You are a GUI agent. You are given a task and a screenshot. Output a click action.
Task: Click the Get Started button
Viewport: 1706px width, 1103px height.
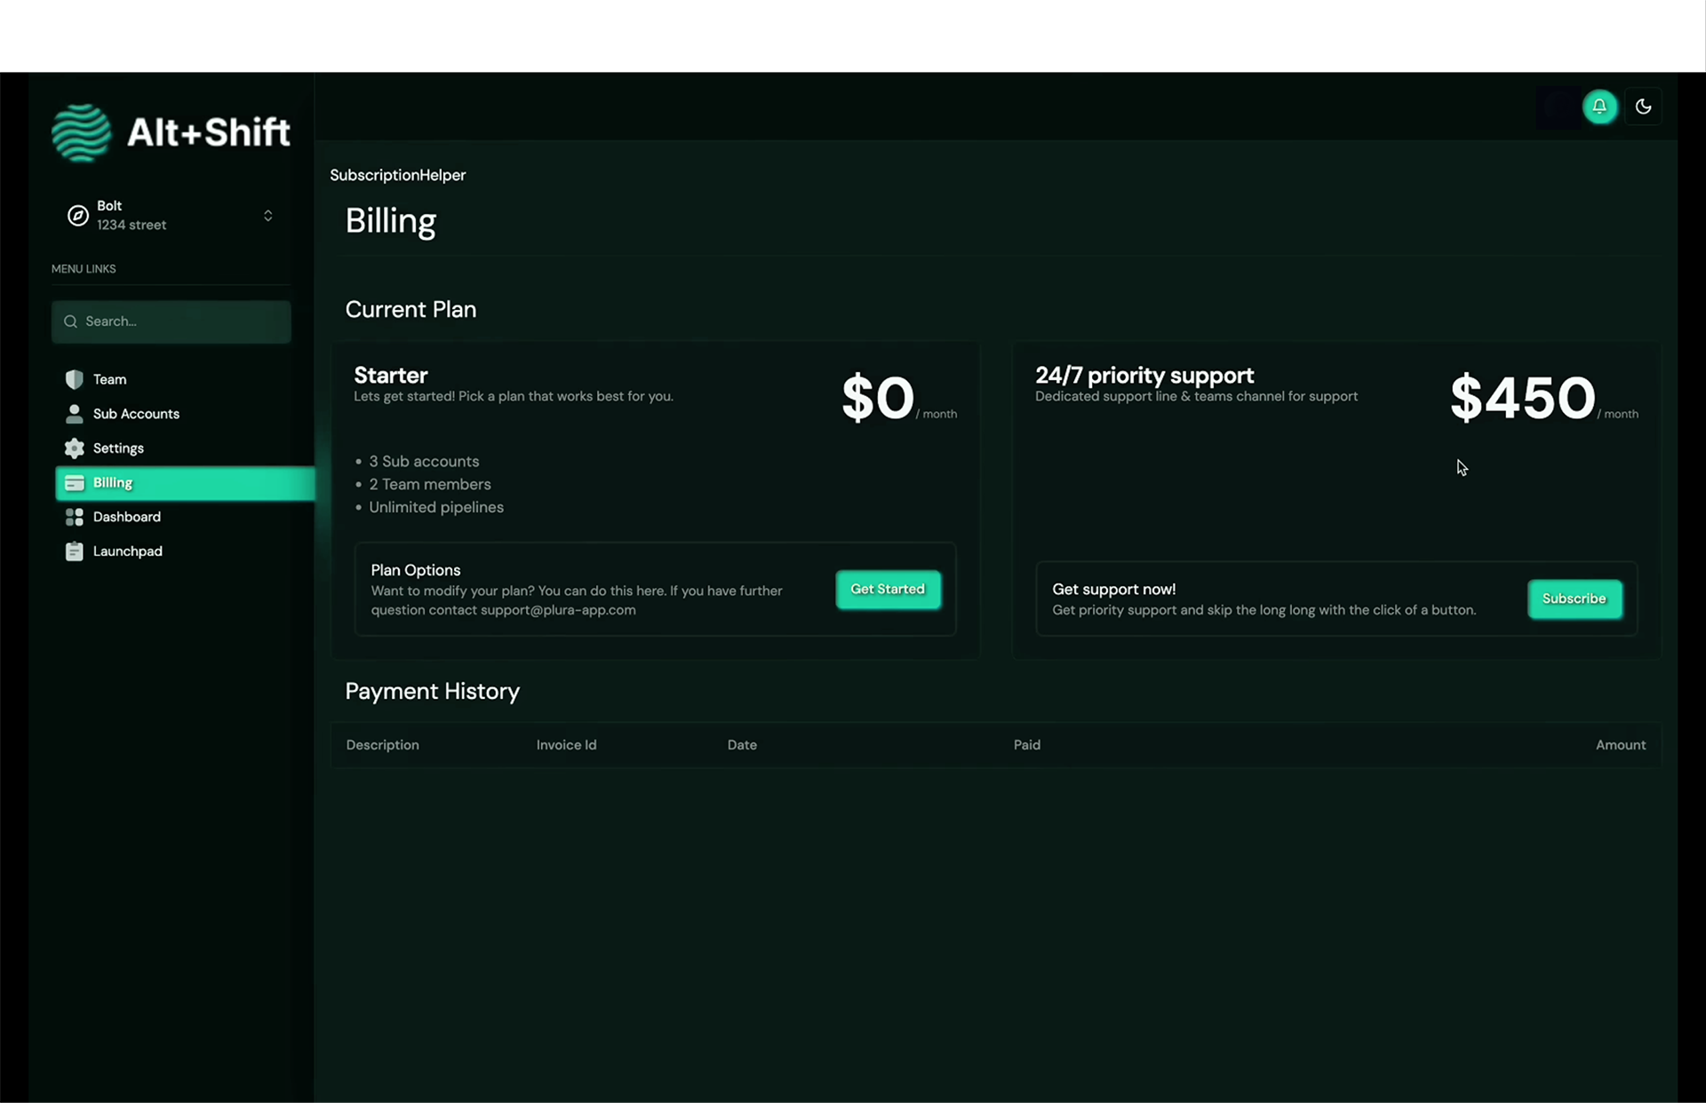click(888, 590)
